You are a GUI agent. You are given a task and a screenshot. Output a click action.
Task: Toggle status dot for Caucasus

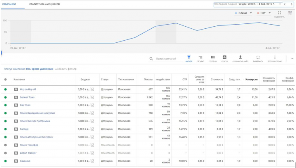pos(5,161)
